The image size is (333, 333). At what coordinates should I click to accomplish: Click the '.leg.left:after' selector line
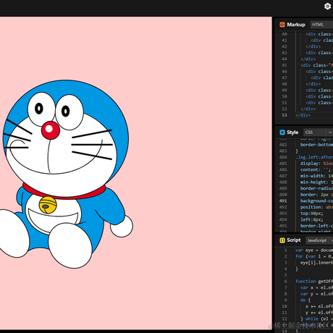click(314, 157)
